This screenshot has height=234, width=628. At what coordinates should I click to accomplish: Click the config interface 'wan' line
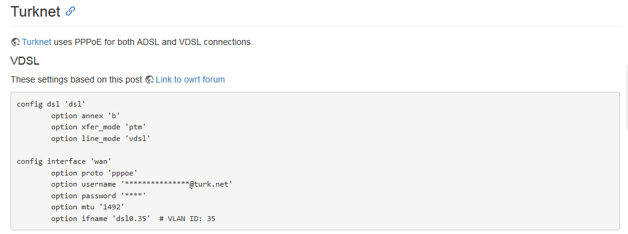pos(64,161)
